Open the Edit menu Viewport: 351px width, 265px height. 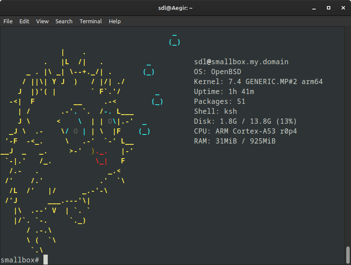click(x=24, y=21)
